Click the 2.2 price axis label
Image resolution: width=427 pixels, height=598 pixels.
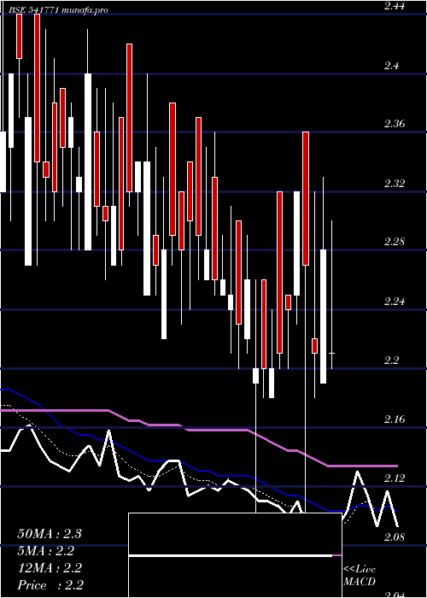(x=391, y=360)
